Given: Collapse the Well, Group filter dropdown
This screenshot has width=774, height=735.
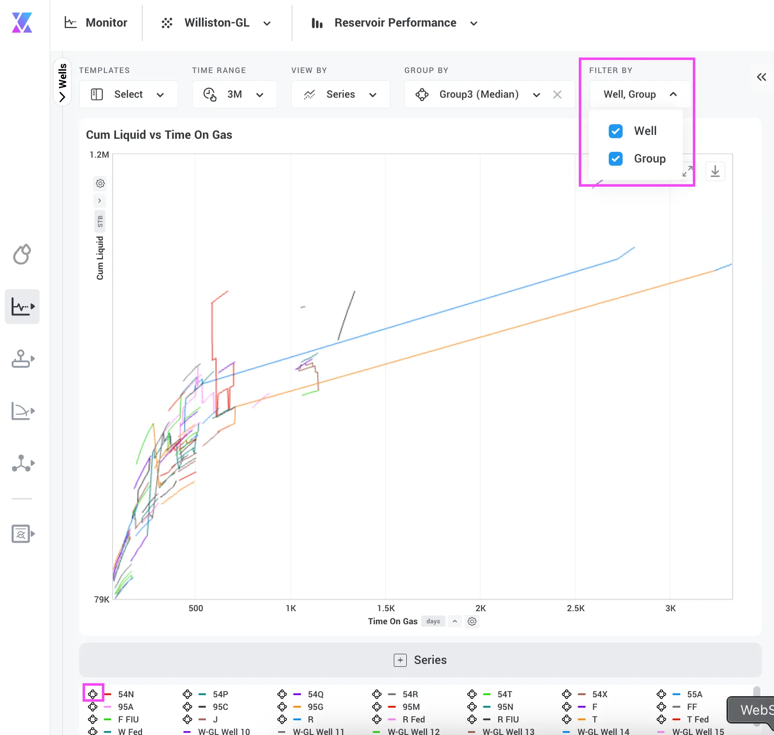Looking at the screenshot, I should pos(640,94).
